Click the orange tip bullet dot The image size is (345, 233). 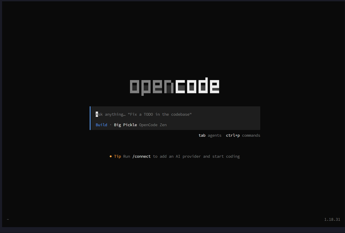[x=111, y=156]
